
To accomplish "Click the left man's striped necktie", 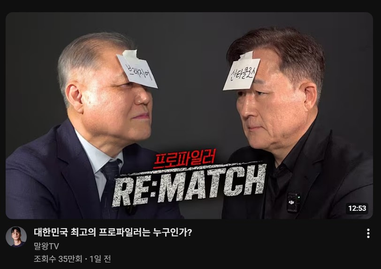I will click(x=109, y=185).
